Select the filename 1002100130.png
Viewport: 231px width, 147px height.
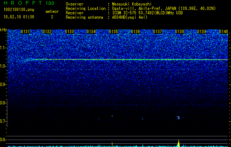pyautogui.click(x=19, y=10)
